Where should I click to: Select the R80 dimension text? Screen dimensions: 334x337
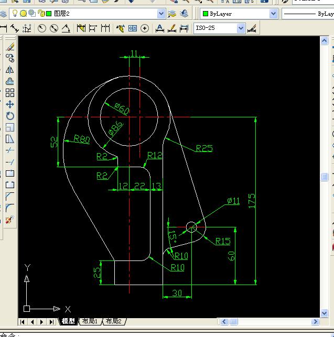pyautogui.click(x=82, y=139)
